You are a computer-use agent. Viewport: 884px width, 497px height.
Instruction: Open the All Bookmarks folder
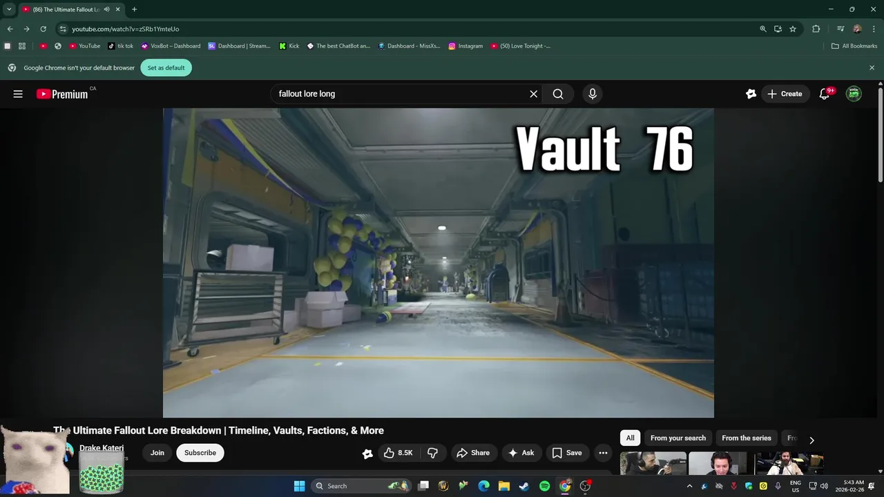click(854, 46)
